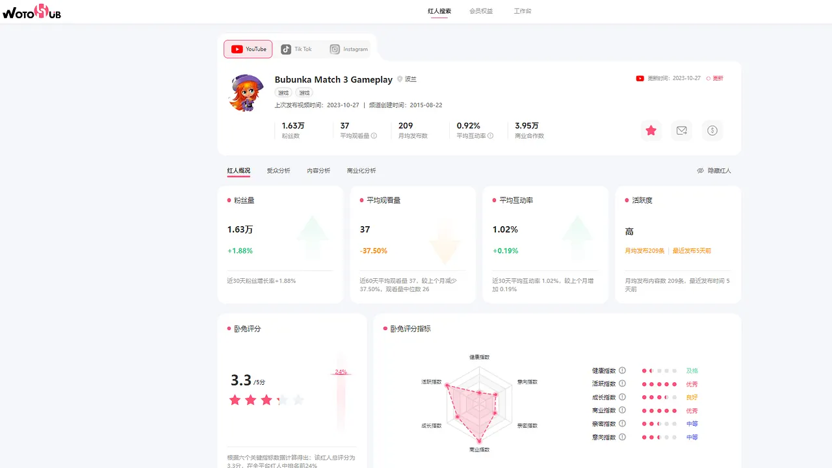The image size is (832, 468).
Task: Select the Tik Tok platform option
Action: click(x=297, y=49)
